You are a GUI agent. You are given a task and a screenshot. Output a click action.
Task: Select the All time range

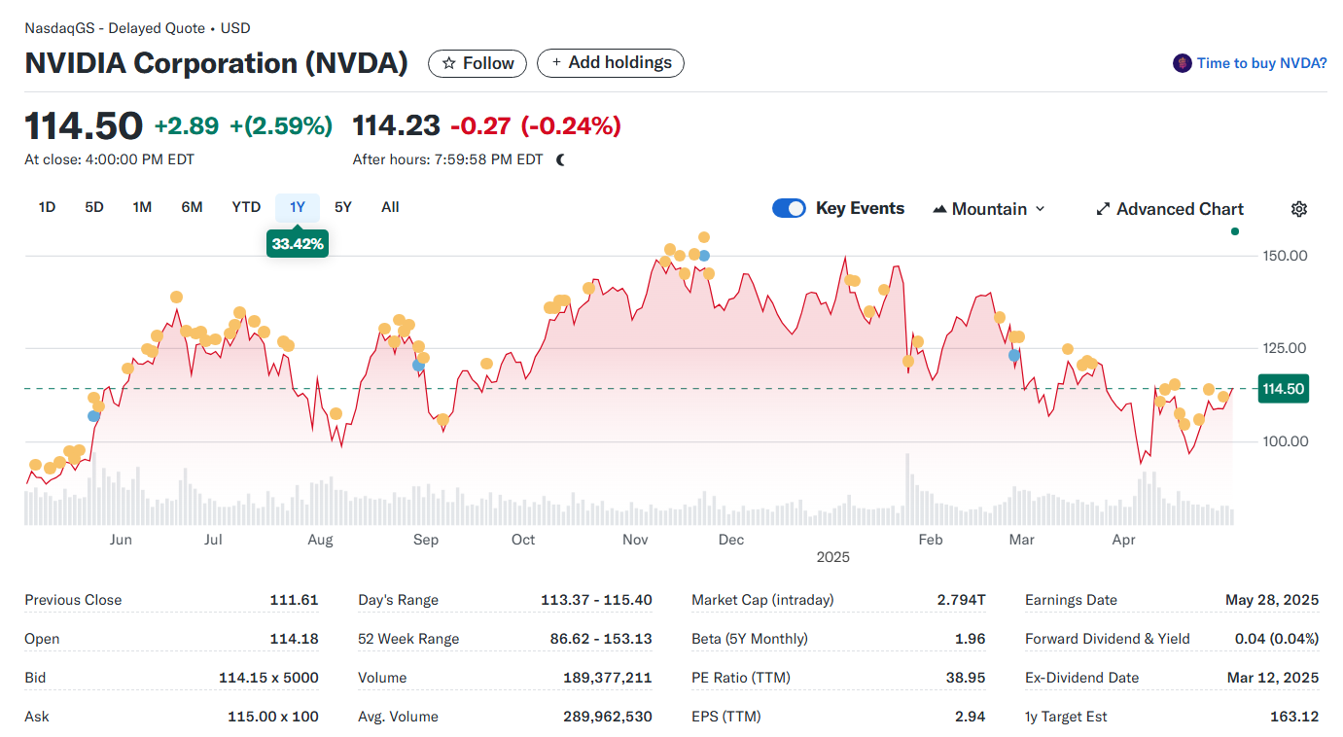390,207
